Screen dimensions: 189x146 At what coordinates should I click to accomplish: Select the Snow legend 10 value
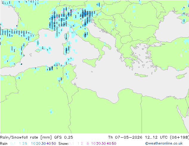(93, 144)
